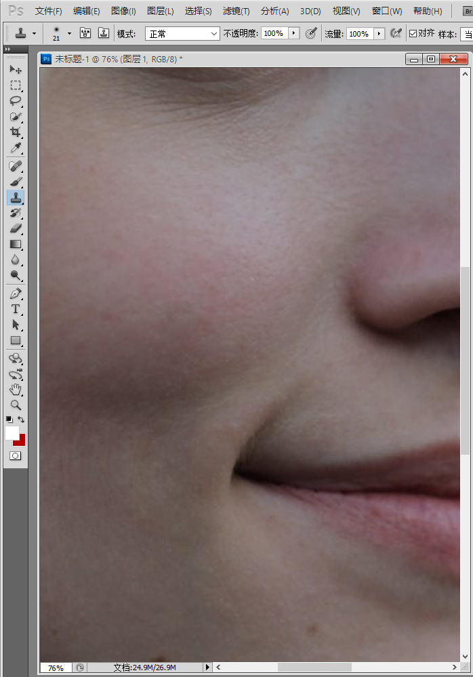The width and height of the screenshot is (473, 677).
Task: Open the Window menu
Action: (387, 12)
